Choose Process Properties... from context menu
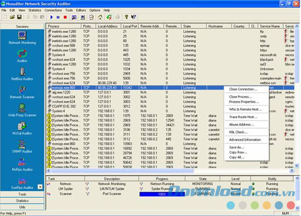The image size is (301, 216). click(246, 102)
